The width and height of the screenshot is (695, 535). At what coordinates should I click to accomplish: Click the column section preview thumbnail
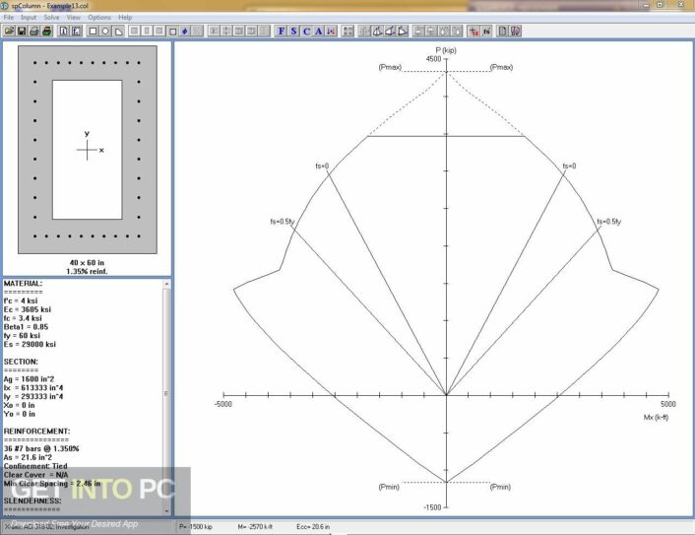[88, 150]
